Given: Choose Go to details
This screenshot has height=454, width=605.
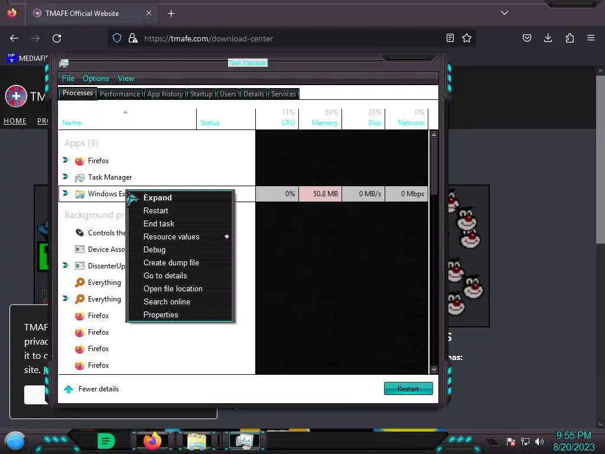Looking at the screenshot, I should [x=181, y=276].
